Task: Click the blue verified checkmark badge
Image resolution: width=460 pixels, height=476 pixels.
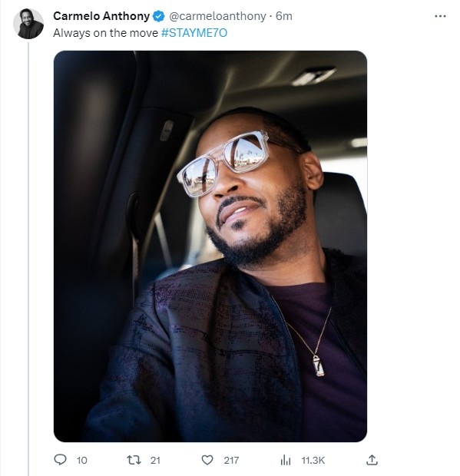Action: [158, 16]
